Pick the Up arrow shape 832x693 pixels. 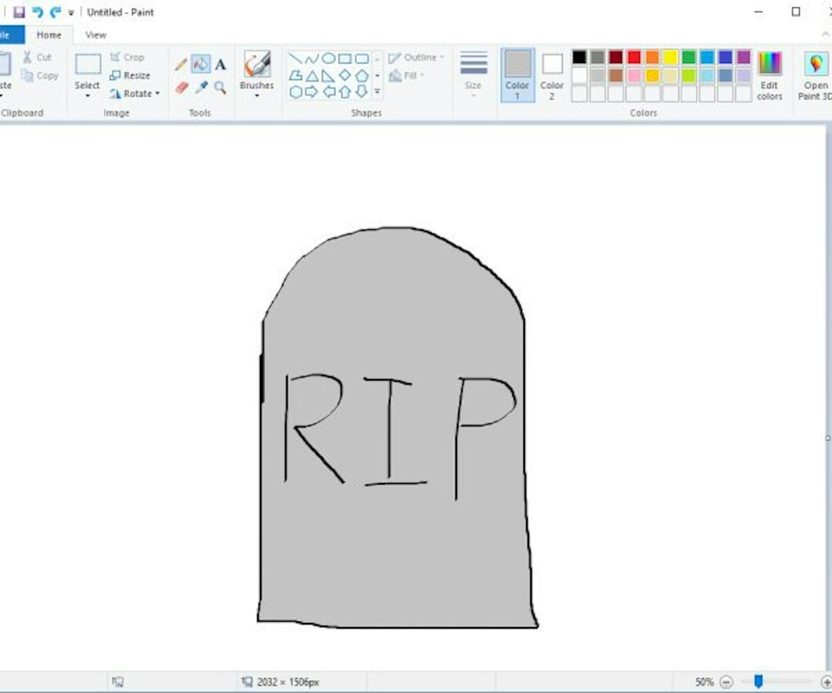(x=345, y=91)
